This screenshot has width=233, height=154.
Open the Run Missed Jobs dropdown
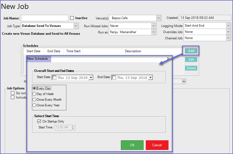coord(154,26)
